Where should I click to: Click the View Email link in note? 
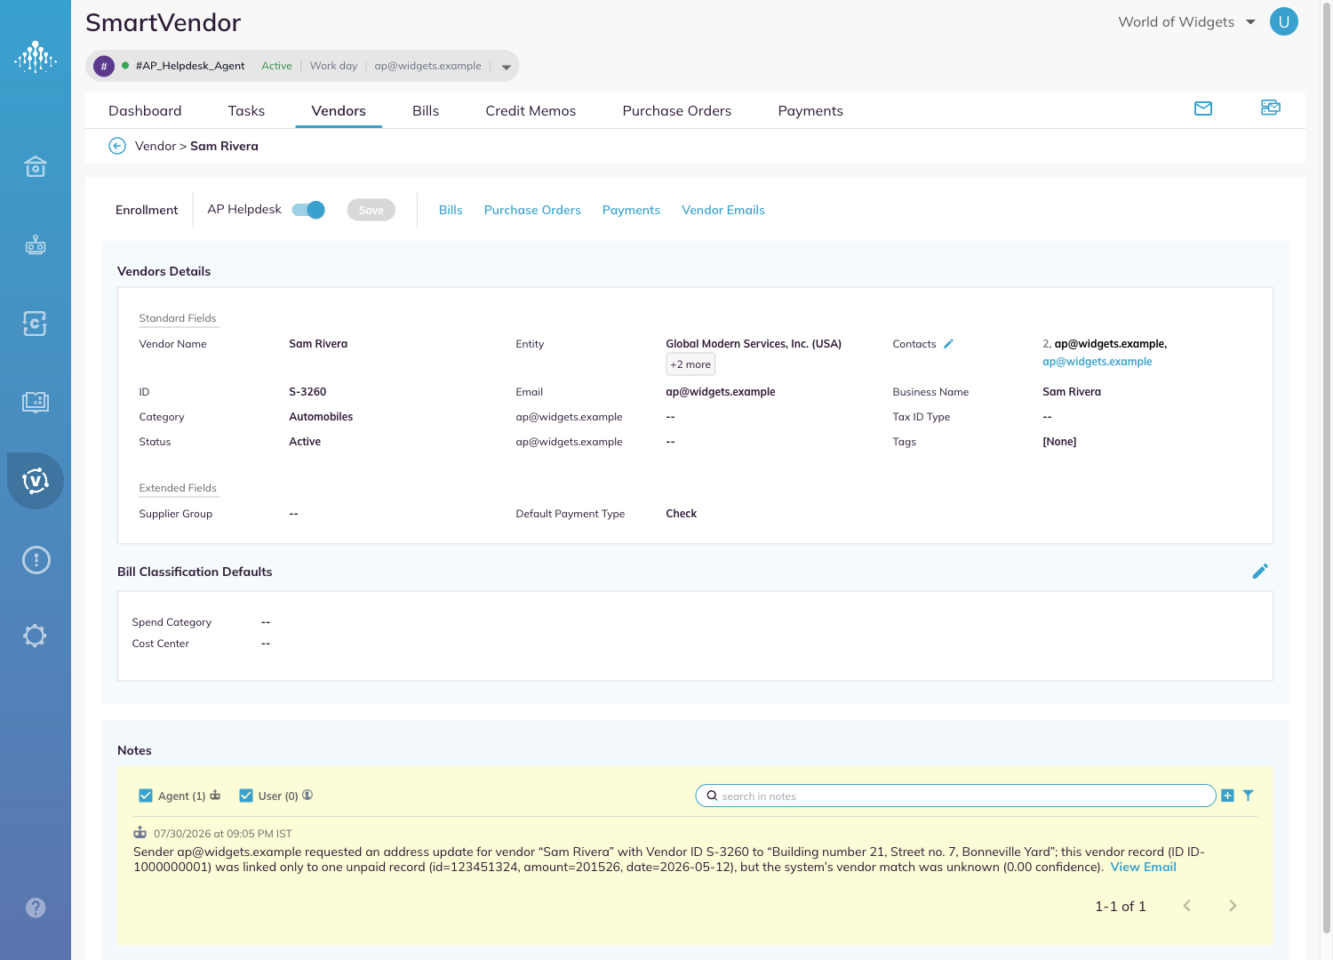[1143, 868]
